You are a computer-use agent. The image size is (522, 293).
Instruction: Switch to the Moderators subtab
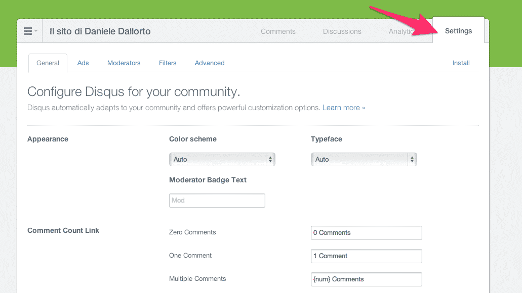(x=124, y=63)
